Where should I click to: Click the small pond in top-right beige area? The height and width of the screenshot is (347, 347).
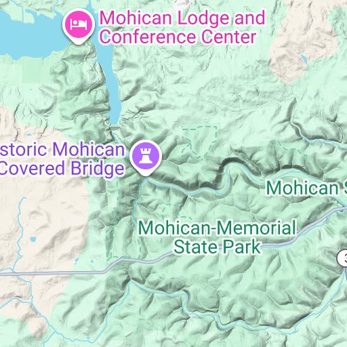[x=304, y=59]
